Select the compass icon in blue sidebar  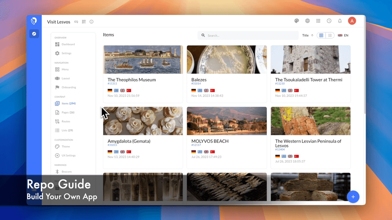(34, 34)
